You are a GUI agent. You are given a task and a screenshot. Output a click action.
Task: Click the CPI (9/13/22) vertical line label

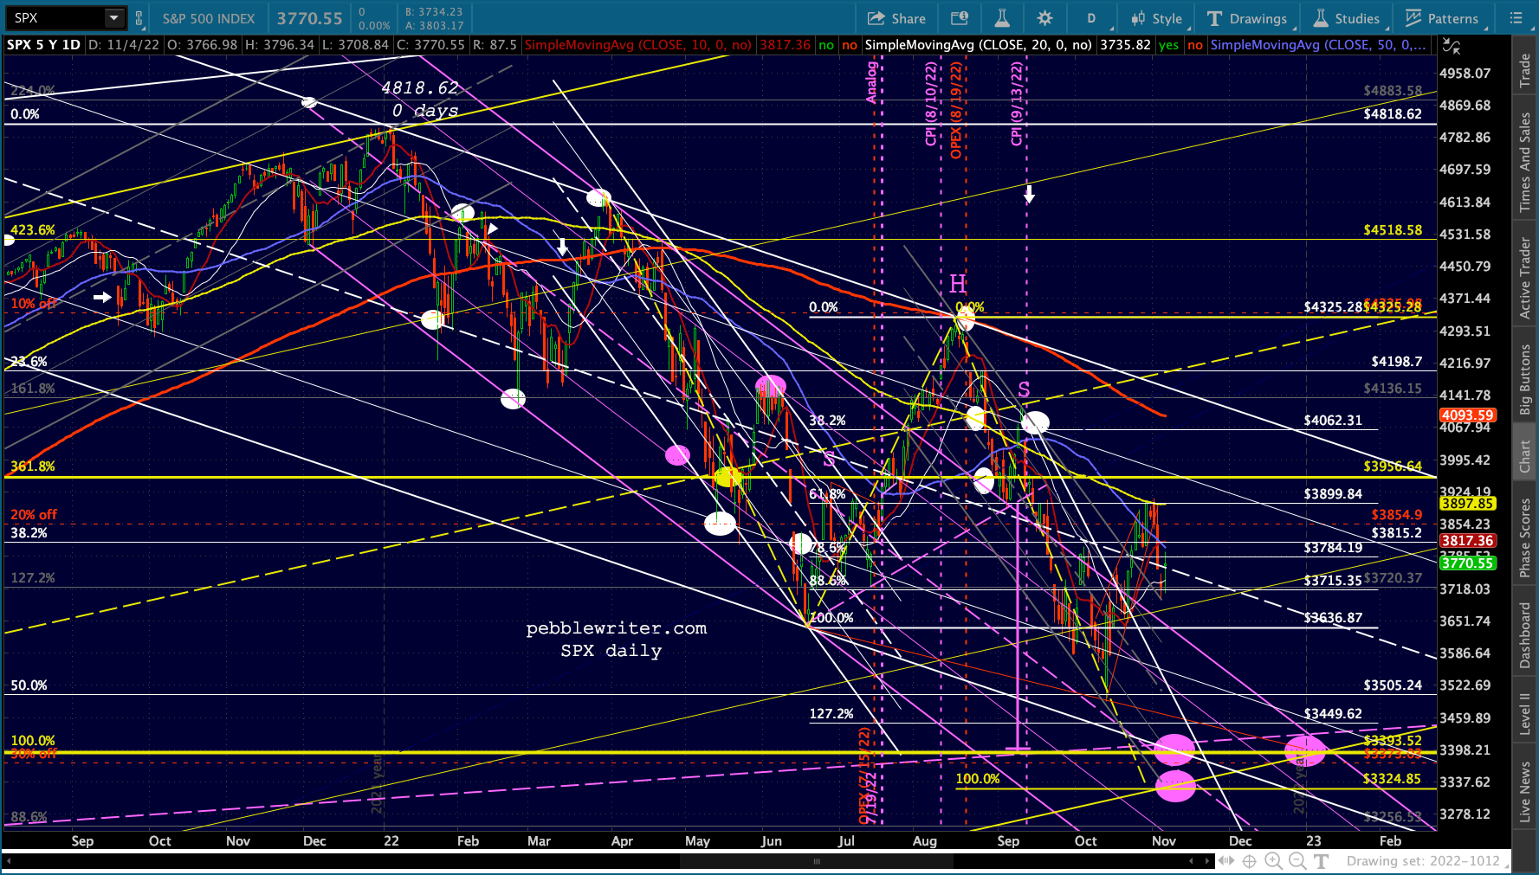pos(1018,103)
